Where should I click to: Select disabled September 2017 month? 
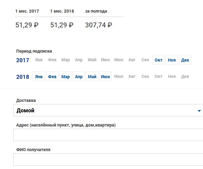[x=145, y=60]
